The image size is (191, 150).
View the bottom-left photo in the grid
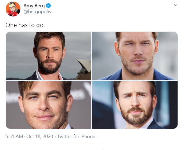[x=49, y=105]
